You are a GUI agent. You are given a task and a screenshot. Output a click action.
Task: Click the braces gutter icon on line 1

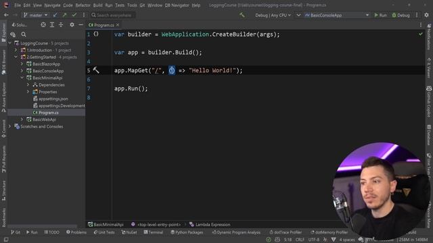[x=96, y=34]
